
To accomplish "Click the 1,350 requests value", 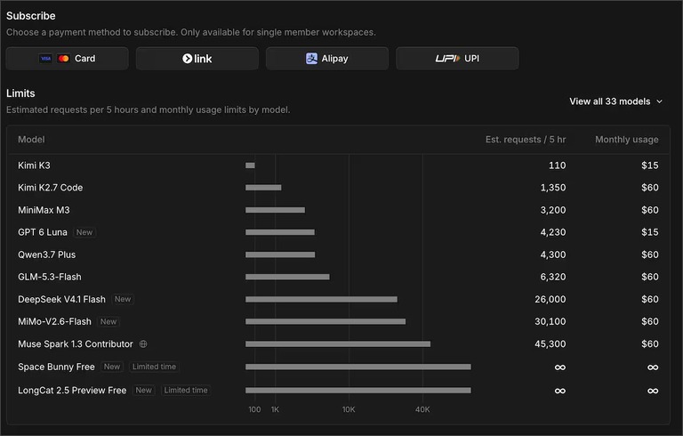I will tap(553, 188).
